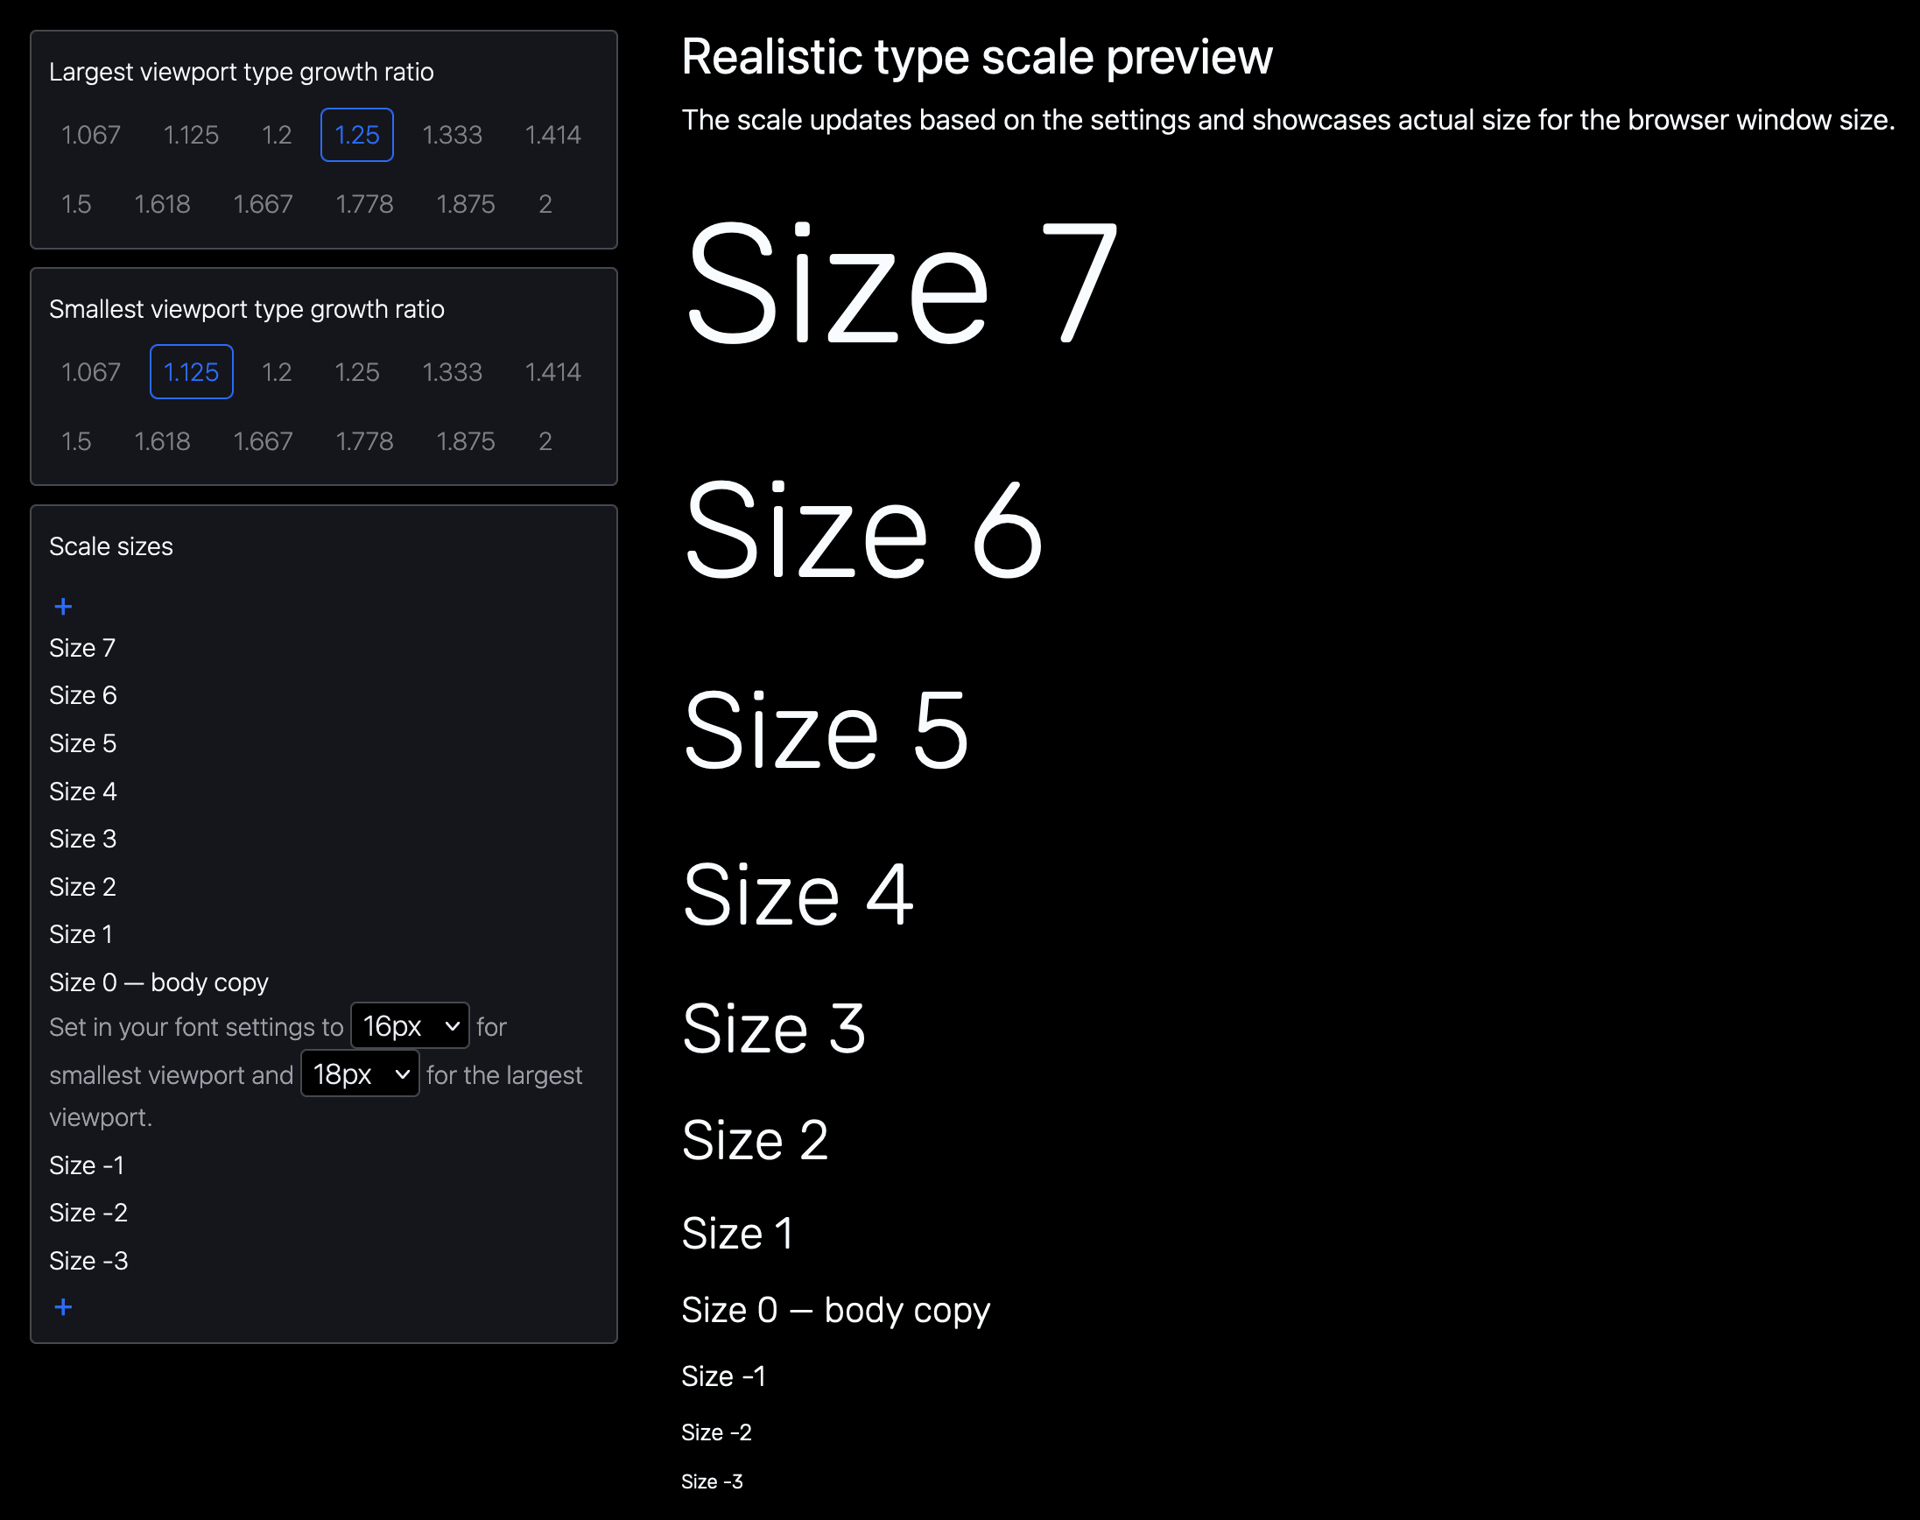This screenshot has width=1920, height=1520.
Task: Select 2 in Smallest viewport ratio
Action: click(545, 441)
